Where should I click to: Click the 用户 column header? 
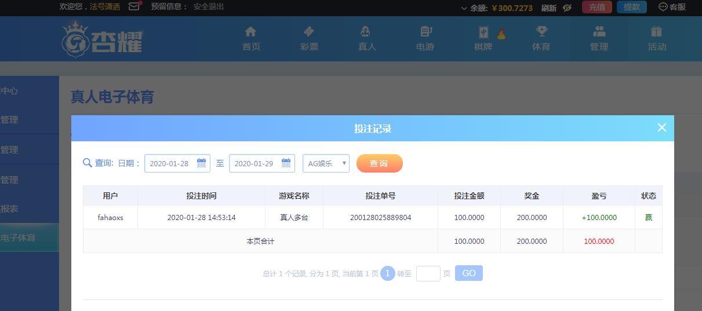[x=110, y=196]
